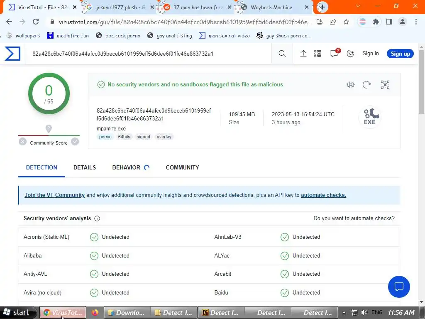Click the volume speaker tray icon

[x=364, y=312]
